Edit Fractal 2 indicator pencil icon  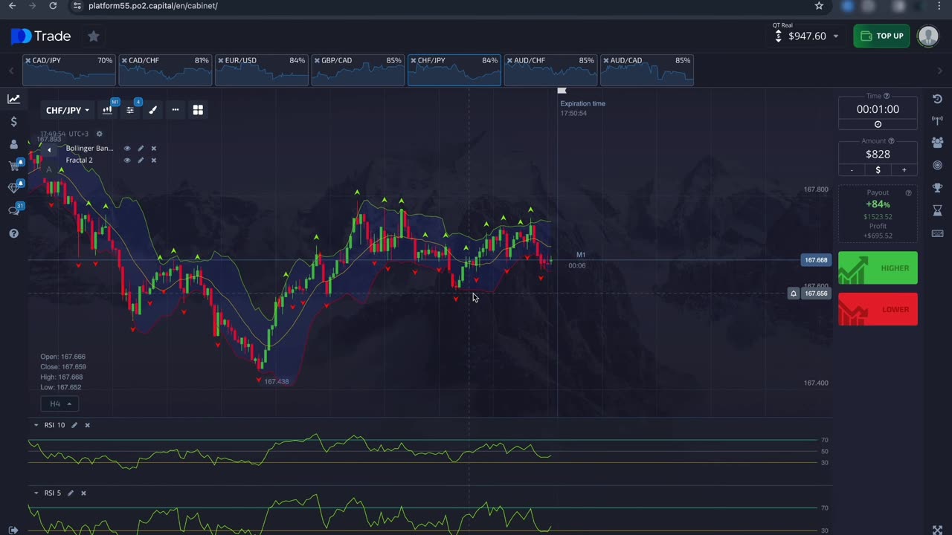coord(141,160)
